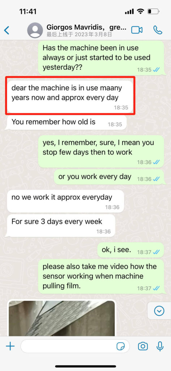Screen dimensions: 171x371
Task: Open the camera to take a photo
Action: 143,347
